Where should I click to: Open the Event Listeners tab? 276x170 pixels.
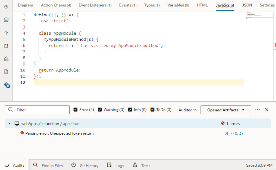95,5
